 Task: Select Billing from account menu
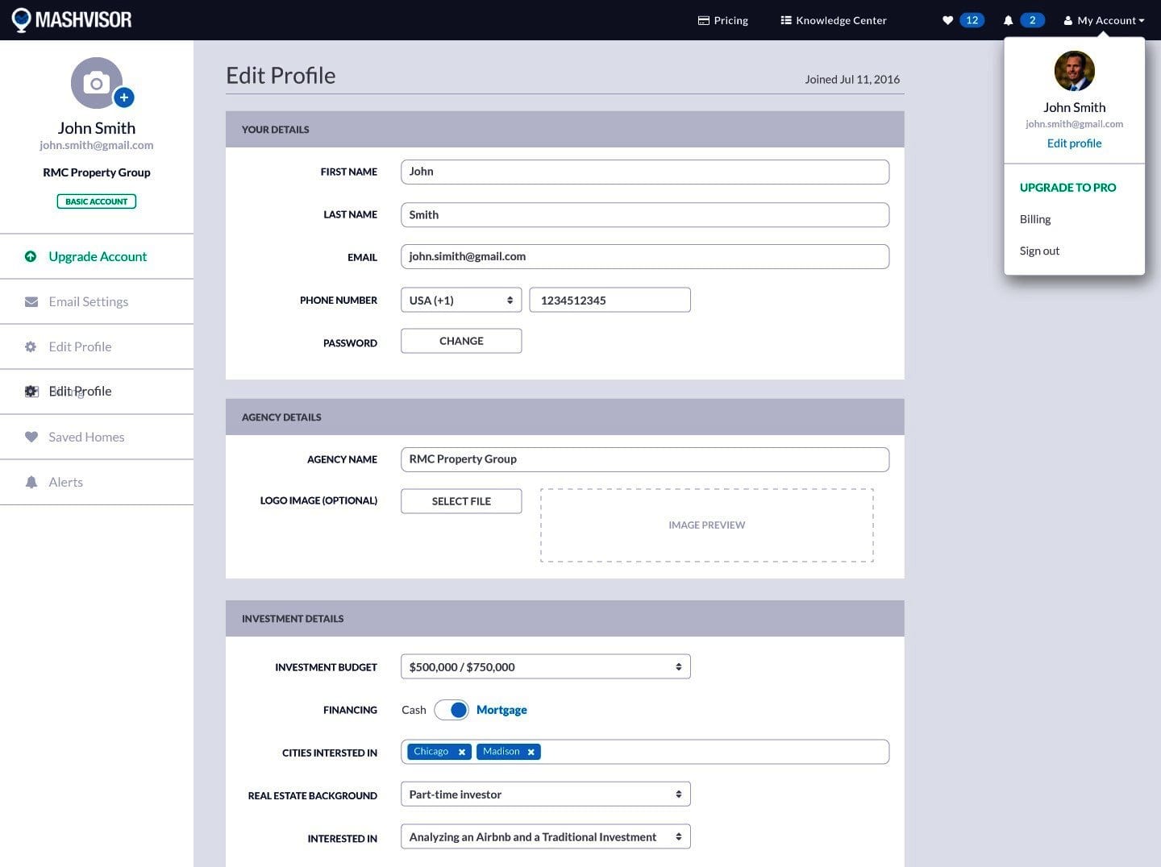point(1035,219)
